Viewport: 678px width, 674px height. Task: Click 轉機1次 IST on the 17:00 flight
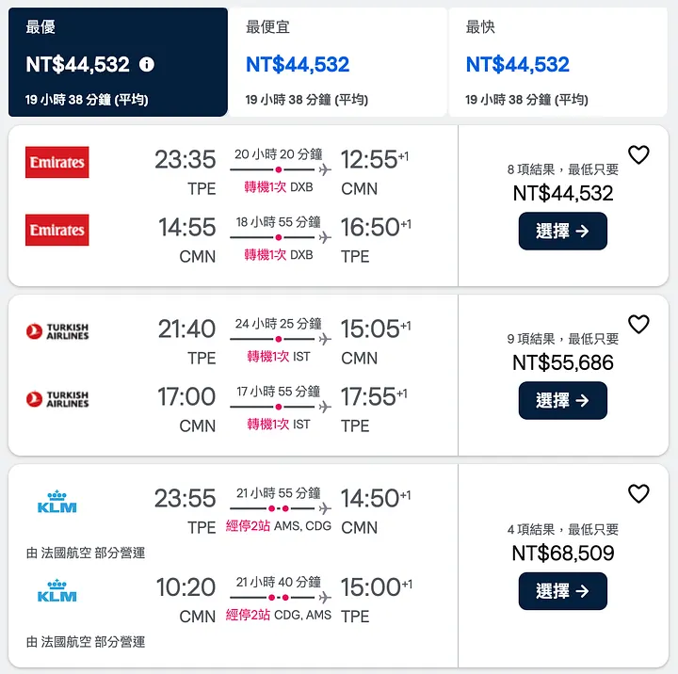tap(278, 425)
